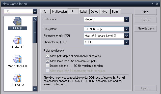161x94 pixels.
Task: Switch to the Multisession tab
Action: point(59,12)
